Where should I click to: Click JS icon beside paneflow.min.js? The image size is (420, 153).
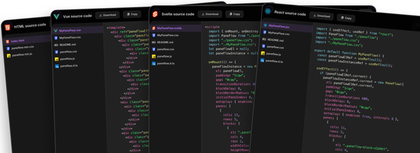[x=9, y=56]
